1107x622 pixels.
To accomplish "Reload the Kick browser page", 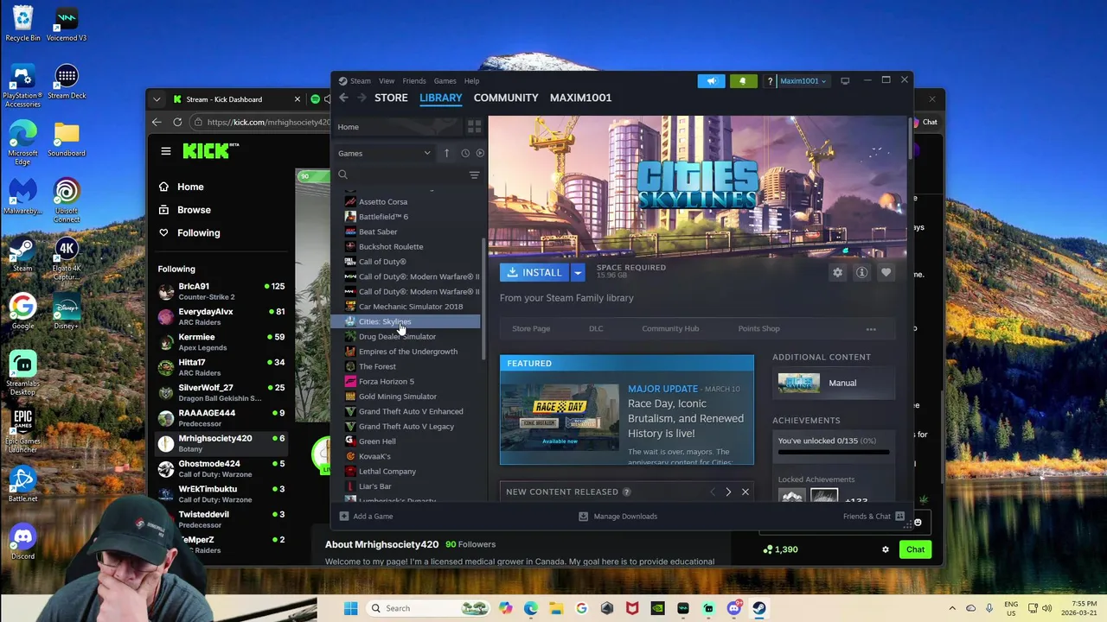I will (177, 122).
